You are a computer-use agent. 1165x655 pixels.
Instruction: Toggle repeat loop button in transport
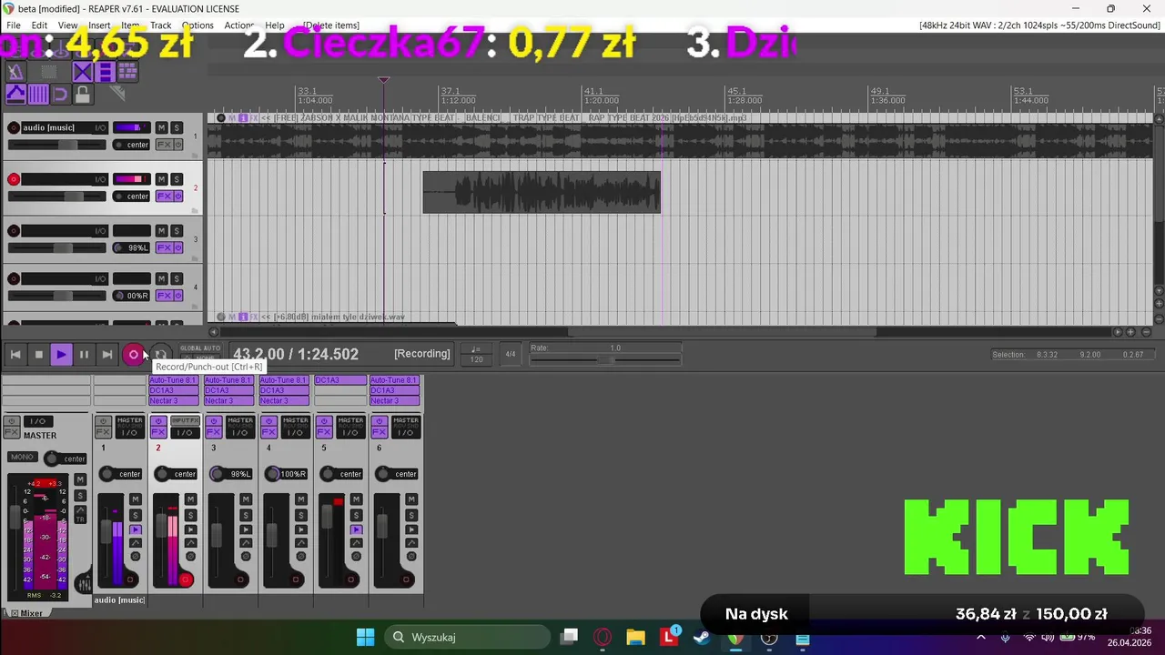tap(160, 355)
